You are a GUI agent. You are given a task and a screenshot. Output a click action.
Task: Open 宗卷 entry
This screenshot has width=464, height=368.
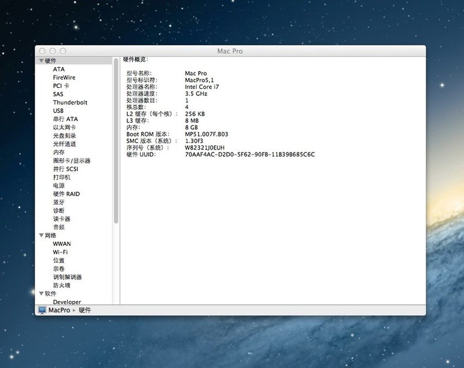coord(59,268)
